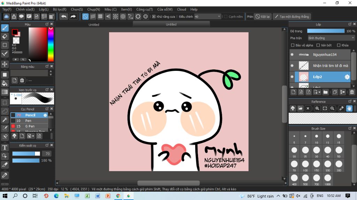Click the export icon in the toolbar
The image size is (357, 200).
(x=14, y=17)
